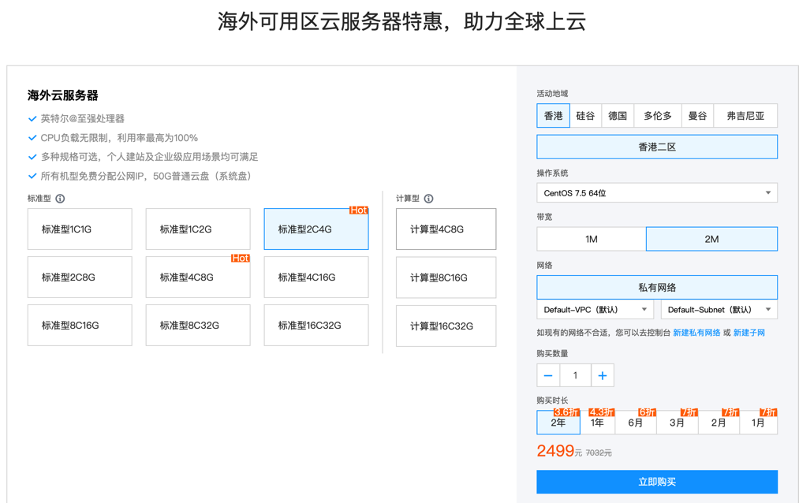The width and height of the screenshot is (799, 503).
Task: Select 香港二区 availability zone
Action: point(656,147)
